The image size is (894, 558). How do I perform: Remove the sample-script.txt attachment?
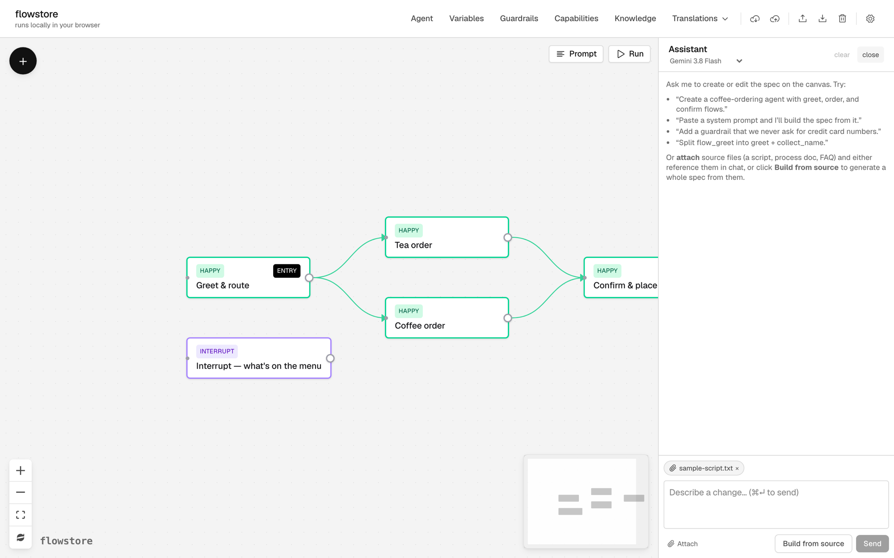737,468
